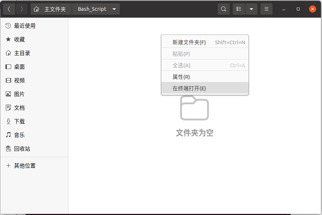Open 其他位置 label in the sidebar
The width and height of the screenshot is (322, 215).
(24, 166)
